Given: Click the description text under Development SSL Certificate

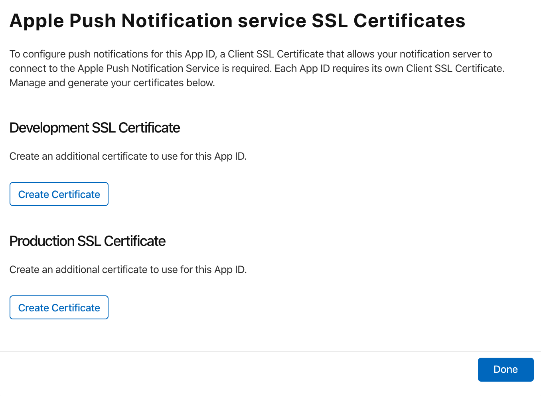Looking at the screenshot, I should (128, 156).
